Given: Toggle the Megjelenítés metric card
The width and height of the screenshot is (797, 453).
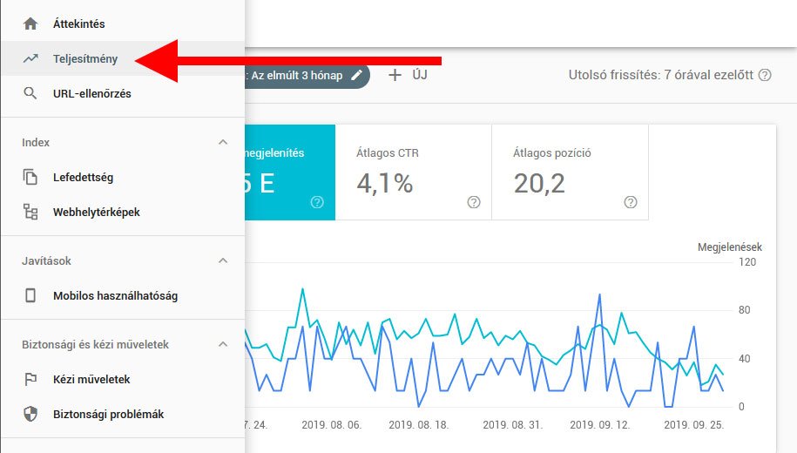Looking at the screenshot, I should [x=289, y=172].
